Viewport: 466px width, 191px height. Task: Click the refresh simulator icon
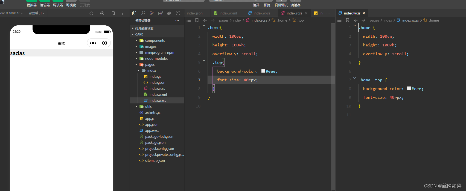[91, 13]
